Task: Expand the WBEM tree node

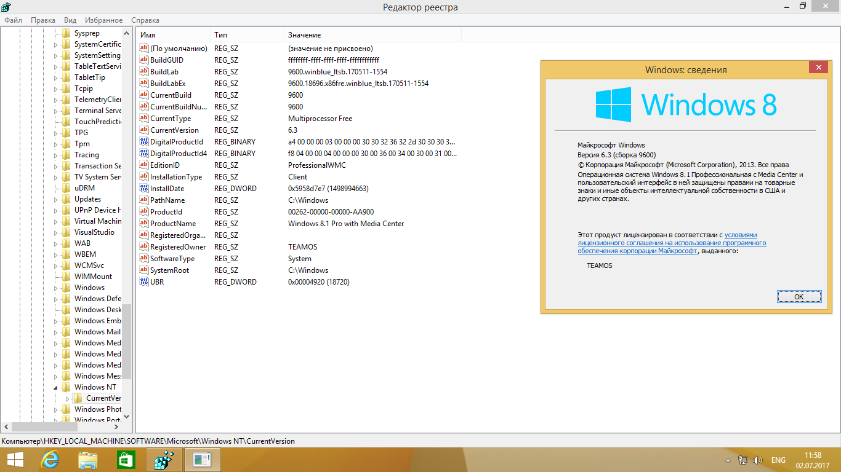Action: click(55, 255)
